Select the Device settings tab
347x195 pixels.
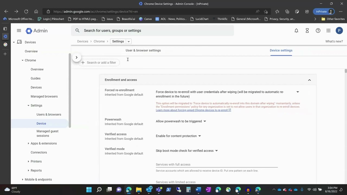281,50
